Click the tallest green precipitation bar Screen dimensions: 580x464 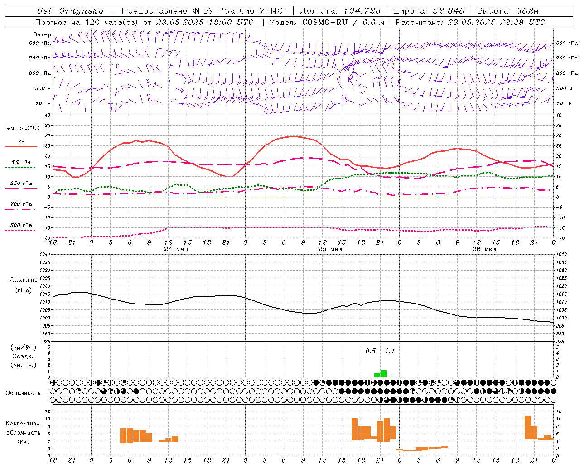(383, 374)
